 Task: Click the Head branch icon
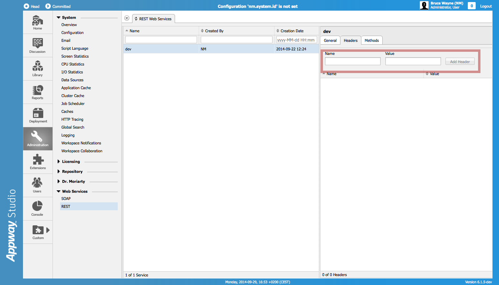click(26, 6)
